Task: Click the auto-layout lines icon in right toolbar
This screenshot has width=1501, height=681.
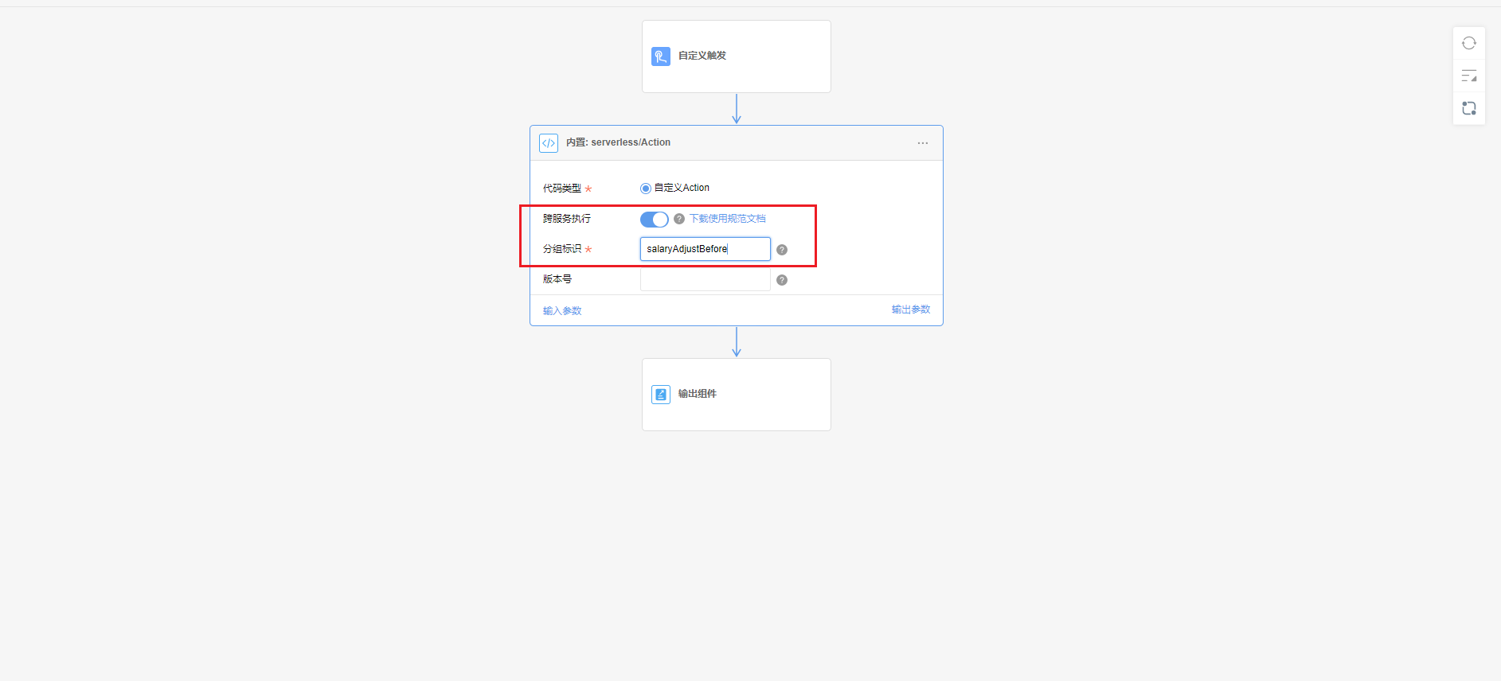Action: point(1469,76)
